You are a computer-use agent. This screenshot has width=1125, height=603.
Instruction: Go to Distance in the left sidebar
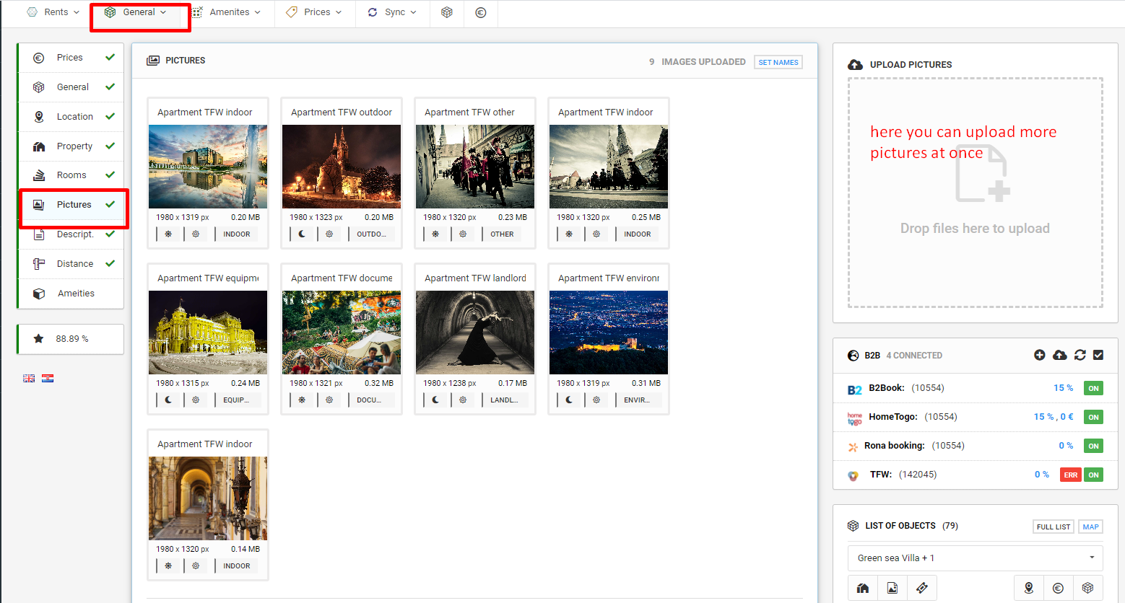click(x=71, y=263)
